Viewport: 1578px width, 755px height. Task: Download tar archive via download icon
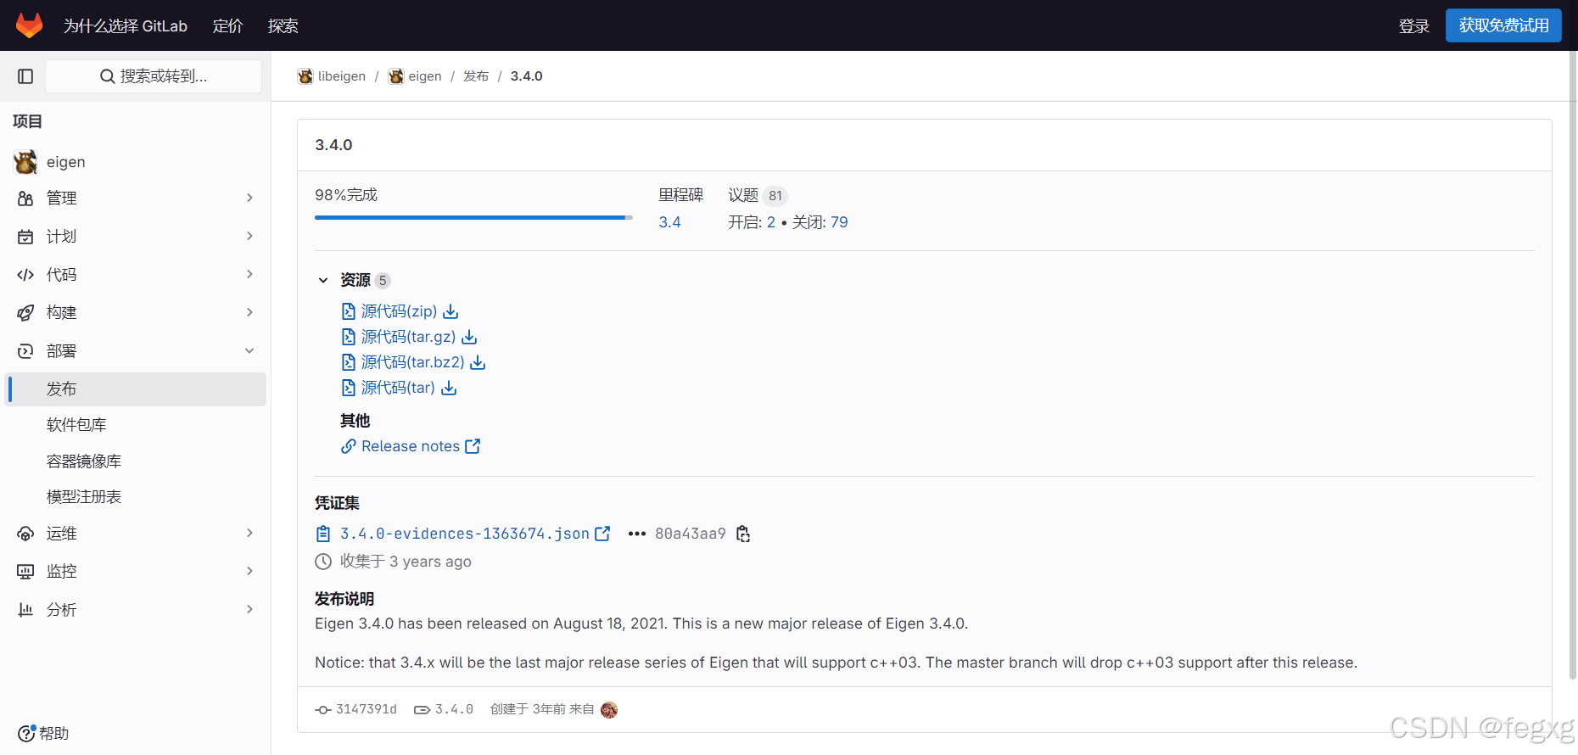pos(449,388)
